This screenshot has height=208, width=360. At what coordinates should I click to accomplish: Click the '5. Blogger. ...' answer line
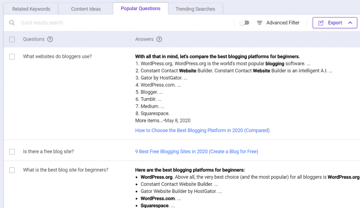(149, 92)
